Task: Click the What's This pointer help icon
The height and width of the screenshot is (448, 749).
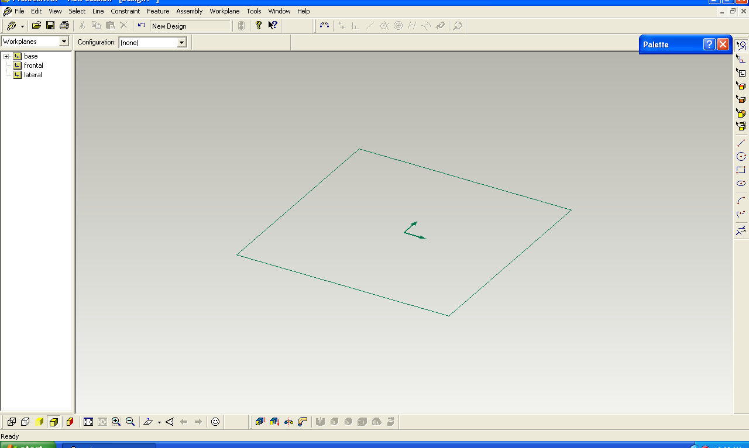Action: [273, 26]
